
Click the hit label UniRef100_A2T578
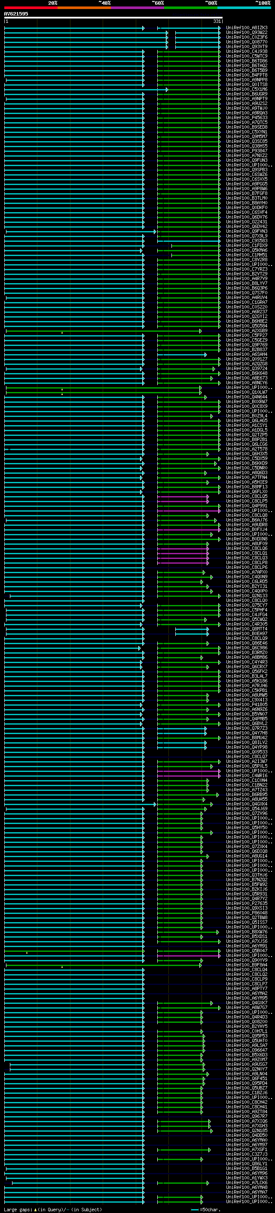(247, 449)
